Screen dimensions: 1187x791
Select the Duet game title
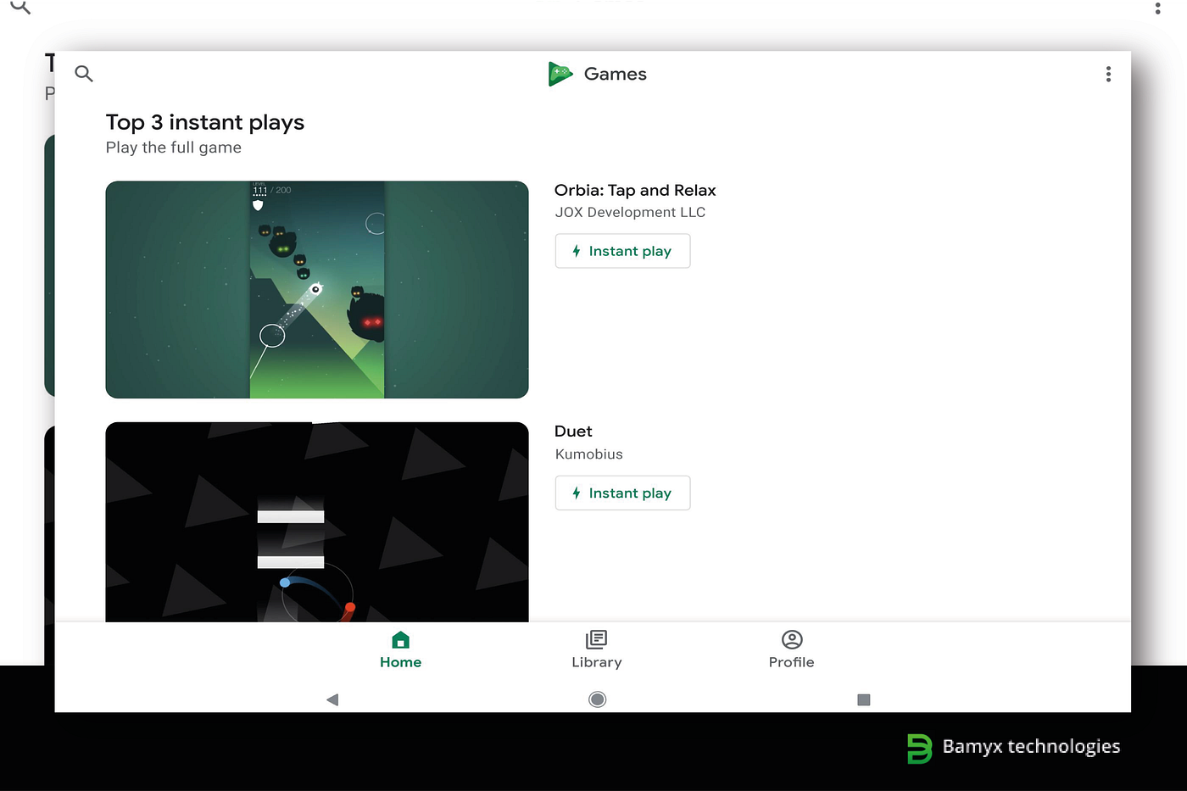[573, 432]
